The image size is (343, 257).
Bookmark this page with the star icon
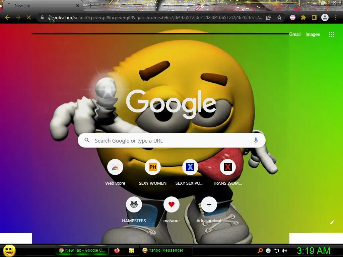click(x=279, y=17)
